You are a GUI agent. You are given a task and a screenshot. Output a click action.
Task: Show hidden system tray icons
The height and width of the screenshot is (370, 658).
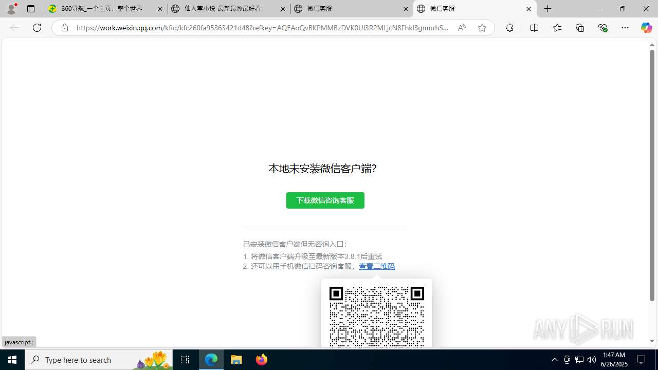coord(554,360)
